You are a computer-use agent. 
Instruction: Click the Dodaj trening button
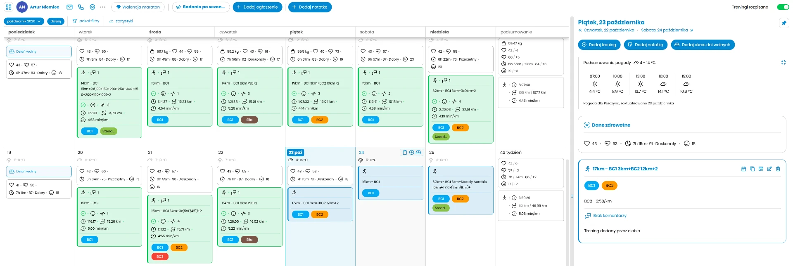coord(599,45)
